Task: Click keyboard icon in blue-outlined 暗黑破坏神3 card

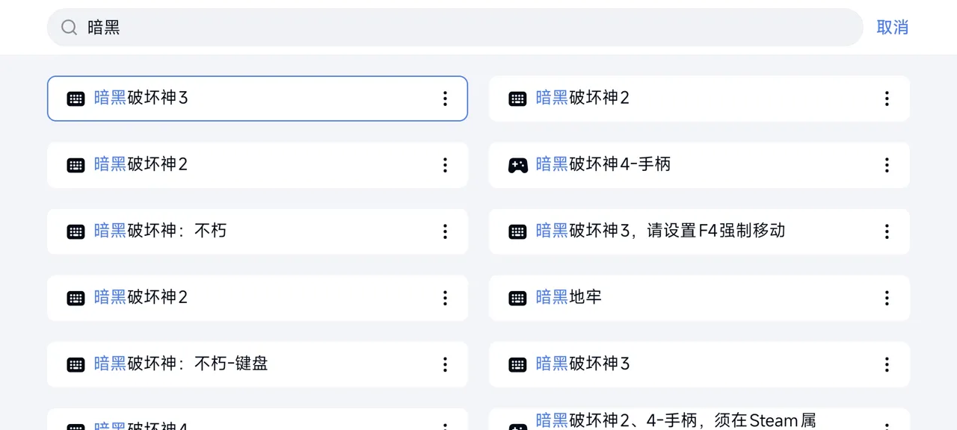Action: [76, 99]
